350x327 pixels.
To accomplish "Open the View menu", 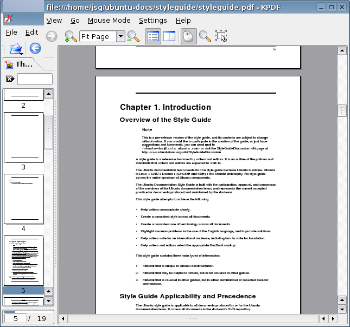I will point(54,21).
